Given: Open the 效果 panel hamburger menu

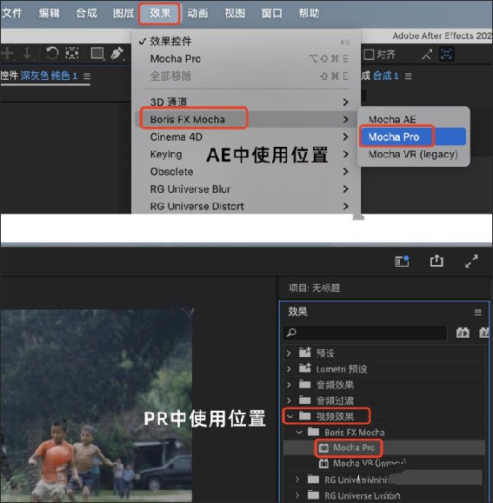Looking at the screenshot, I should 478,312.
